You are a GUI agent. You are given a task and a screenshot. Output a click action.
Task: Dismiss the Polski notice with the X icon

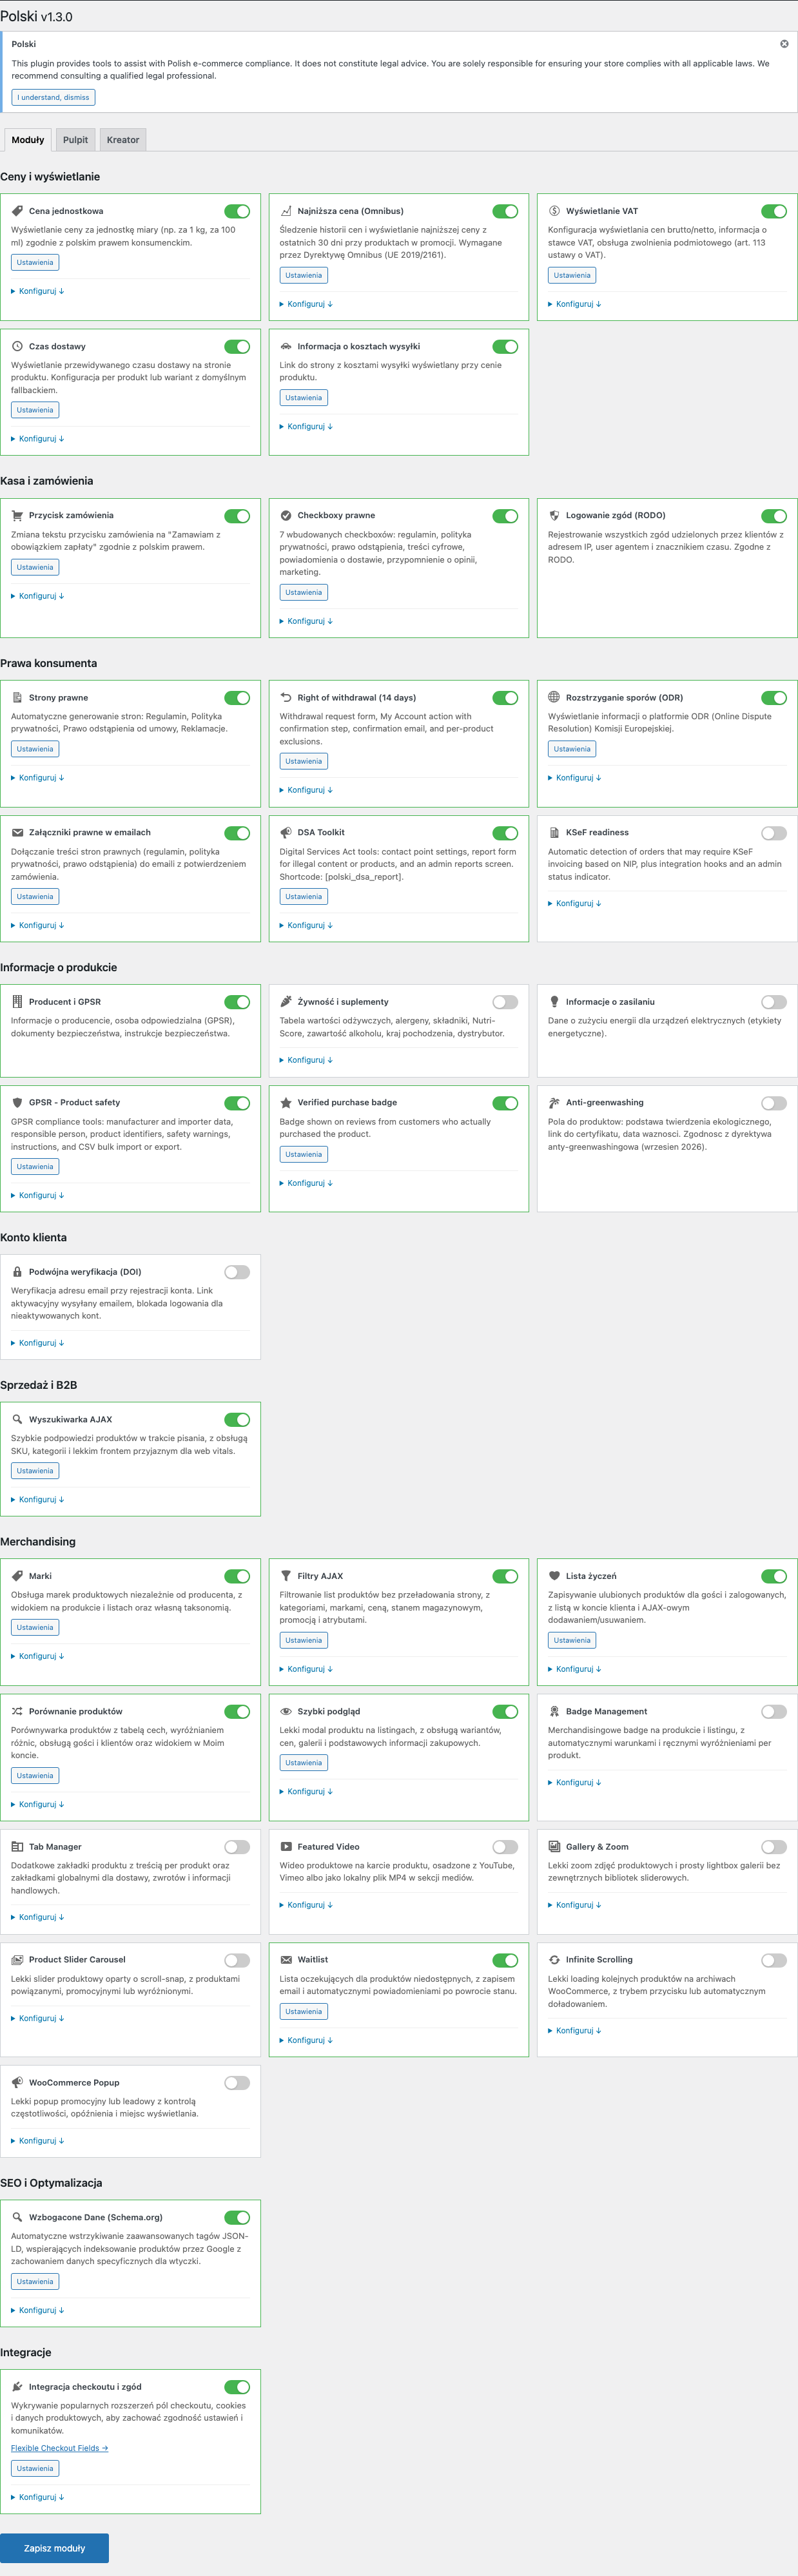coord(784,44)
